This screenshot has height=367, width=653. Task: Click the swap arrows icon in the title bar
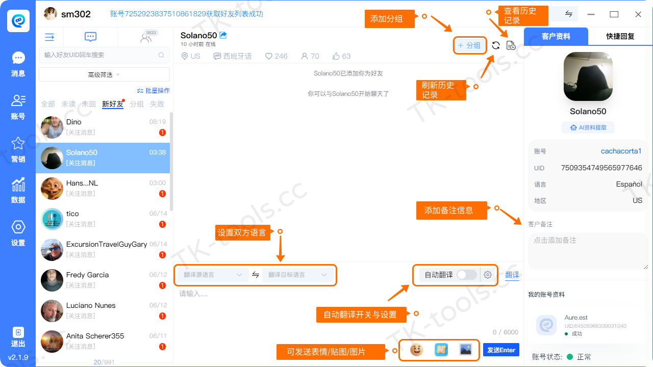(568, 14)
